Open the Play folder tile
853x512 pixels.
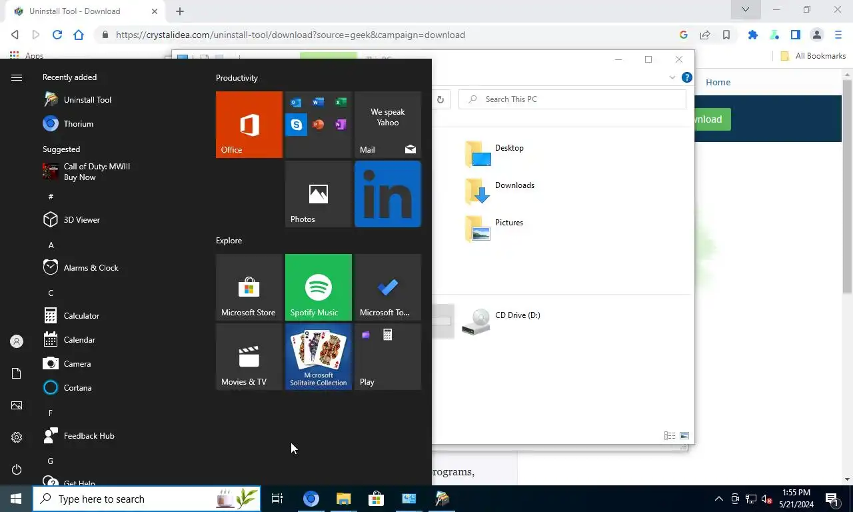(388, 357)
